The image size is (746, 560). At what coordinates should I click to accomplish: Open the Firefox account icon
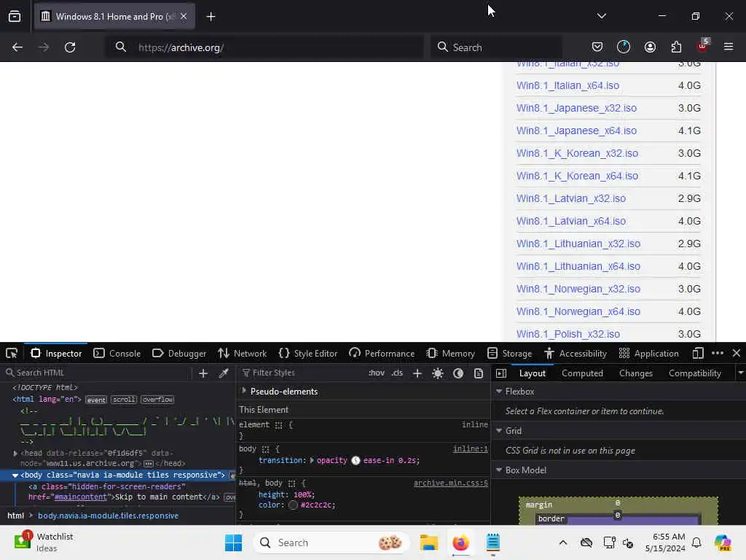[x=650, y=47]
